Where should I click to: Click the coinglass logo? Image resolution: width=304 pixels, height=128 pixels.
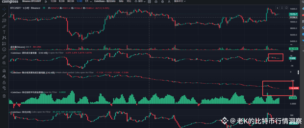(x=10, y=1)
